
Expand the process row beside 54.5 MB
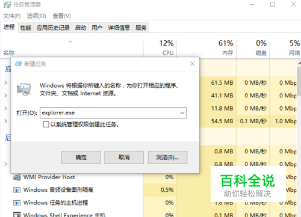6,121
